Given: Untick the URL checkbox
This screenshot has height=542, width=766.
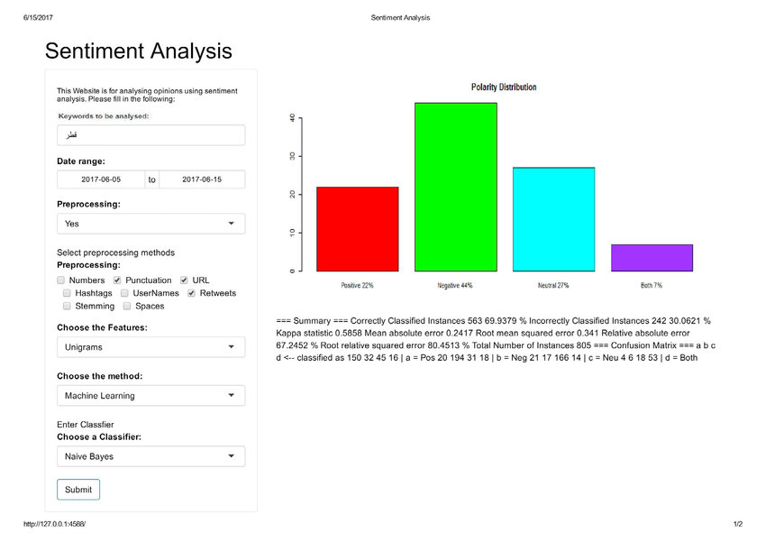Looking at the screenshot, I should tap(184, 280).
